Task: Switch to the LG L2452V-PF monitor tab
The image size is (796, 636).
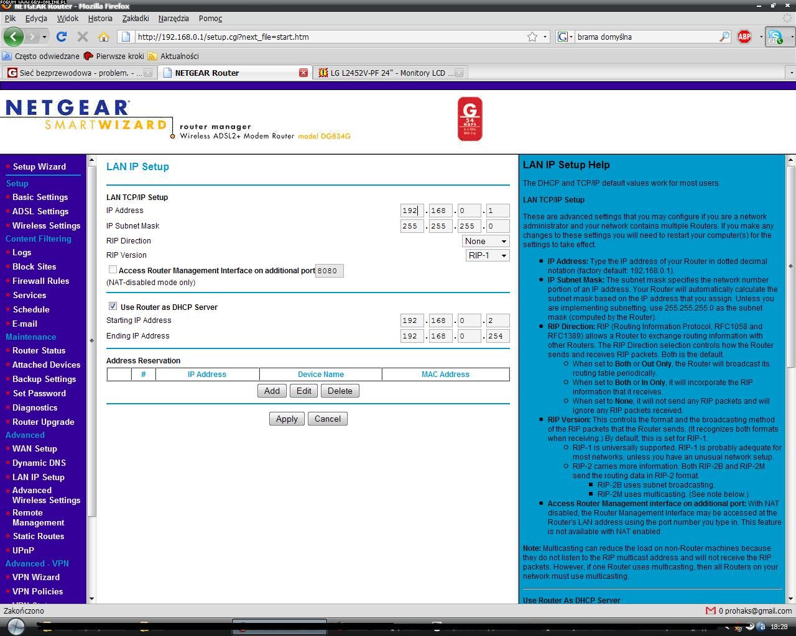Action: pos(387,73)
